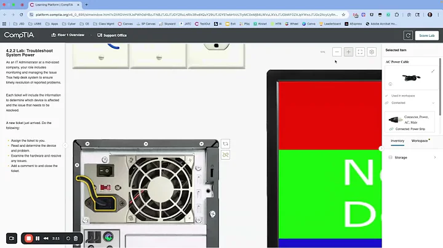Click the address bar URL

[186, 15]
